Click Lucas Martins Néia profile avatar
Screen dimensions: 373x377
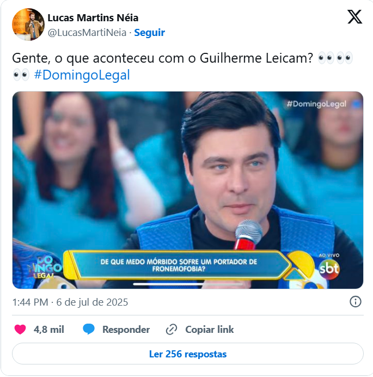28,25
